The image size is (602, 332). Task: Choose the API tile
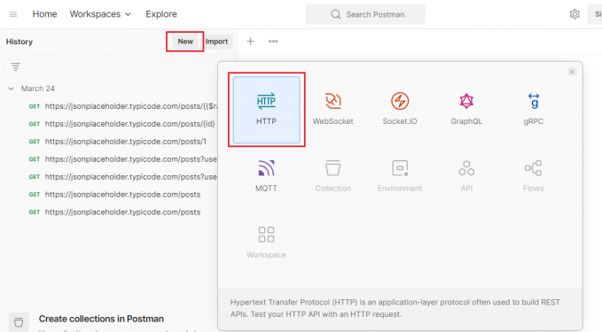[x=466, y=176]
